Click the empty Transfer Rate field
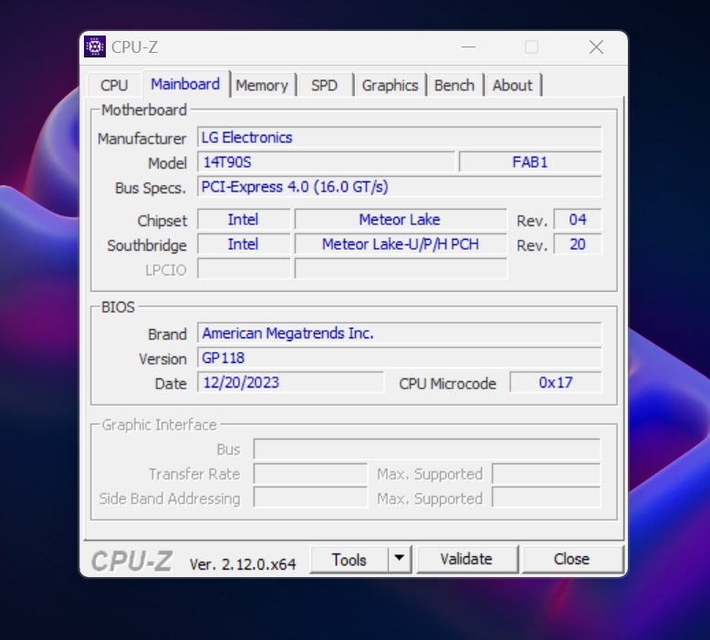Screen dimensions: 710x640 pos(310,474)
